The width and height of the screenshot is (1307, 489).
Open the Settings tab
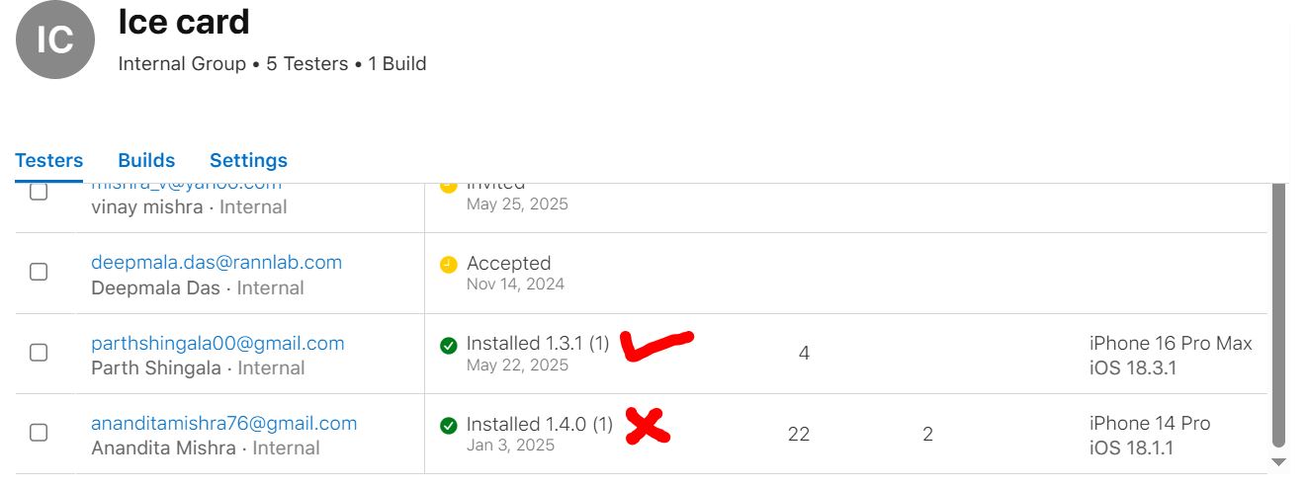coord(248,160)
